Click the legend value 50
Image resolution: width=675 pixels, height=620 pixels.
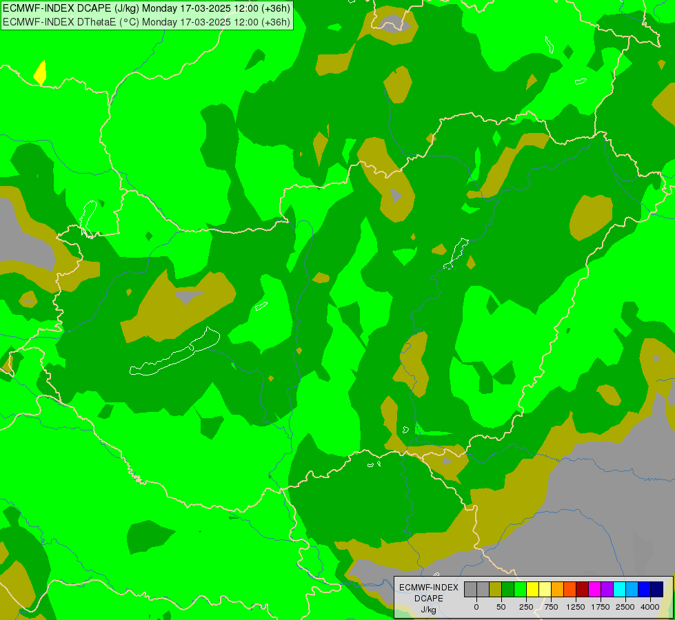point(501,607)
